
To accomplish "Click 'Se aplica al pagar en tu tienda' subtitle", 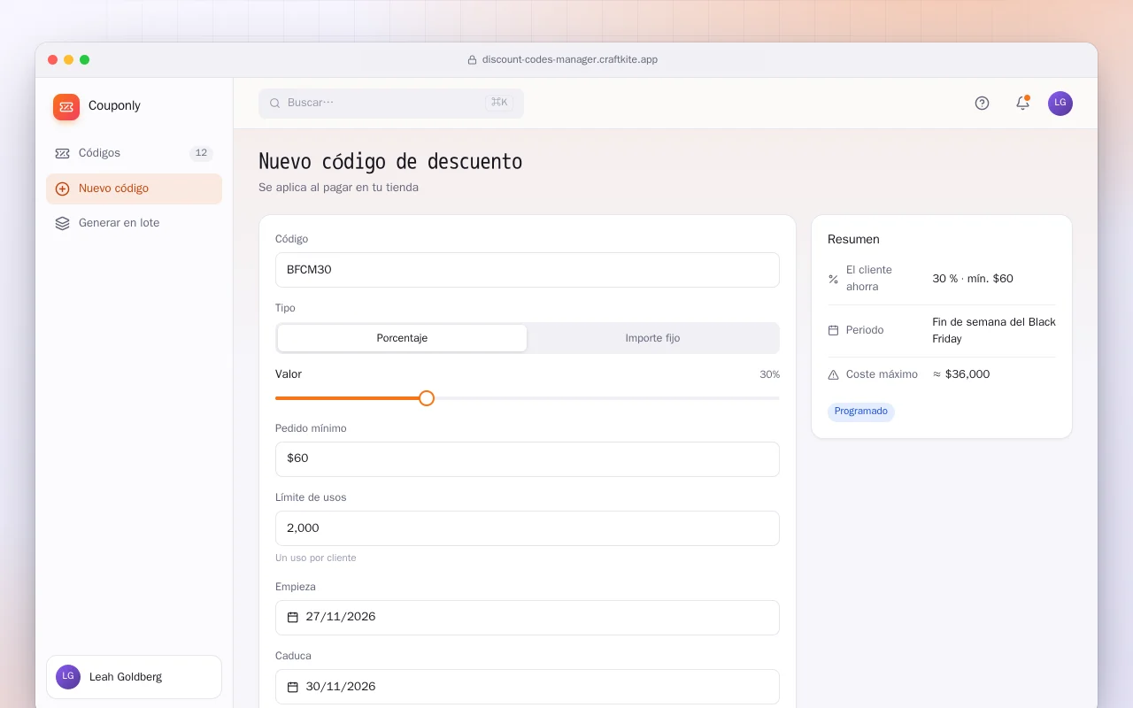I will (x=338, y=188).
